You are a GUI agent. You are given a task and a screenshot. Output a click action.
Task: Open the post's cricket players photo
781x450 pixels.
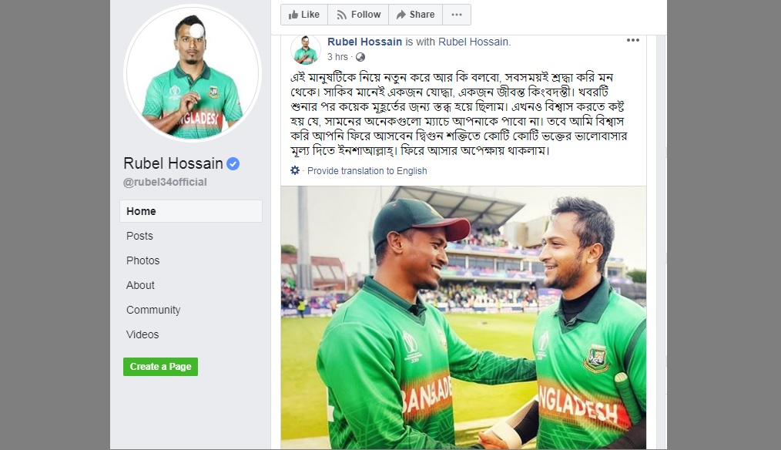click(x=463, y=317)
